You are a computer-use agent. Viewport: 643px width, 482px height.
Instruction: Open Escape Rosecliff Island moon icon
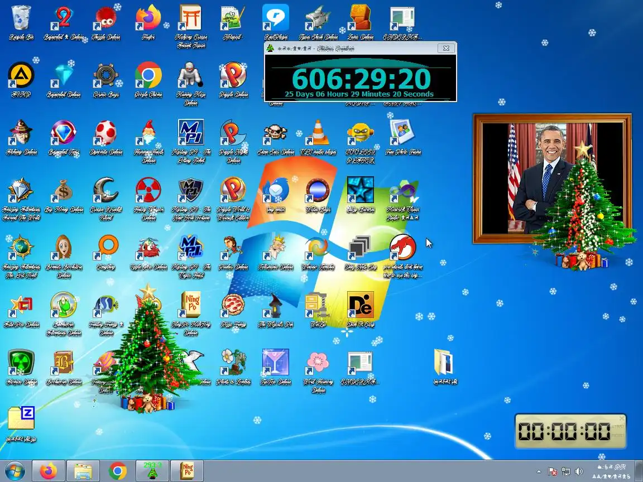coord(106,191)
